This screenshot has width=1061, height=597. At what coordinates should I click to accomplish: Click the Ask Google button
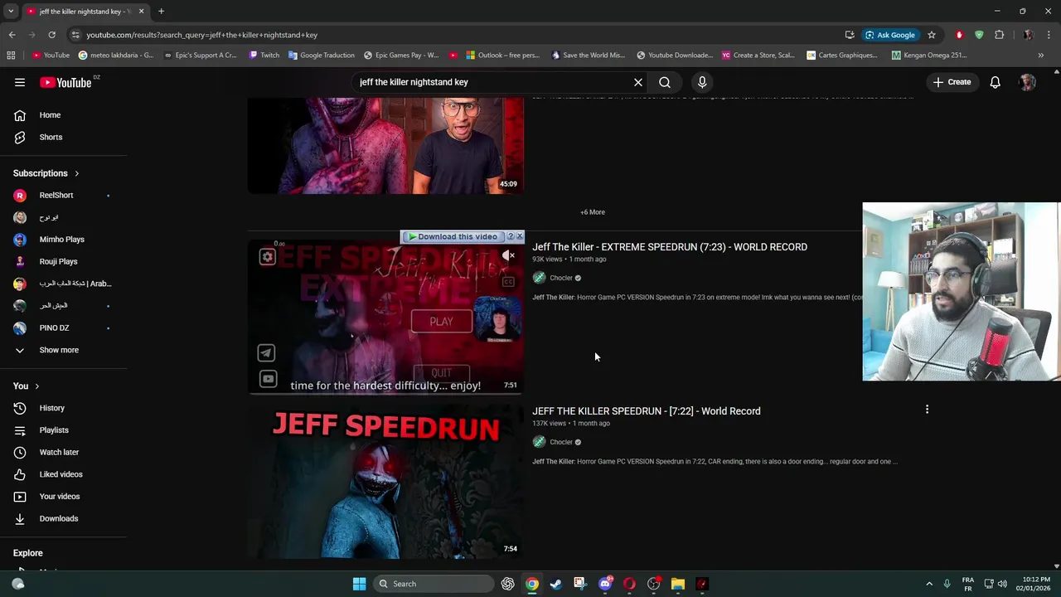(x=890, y=35)
